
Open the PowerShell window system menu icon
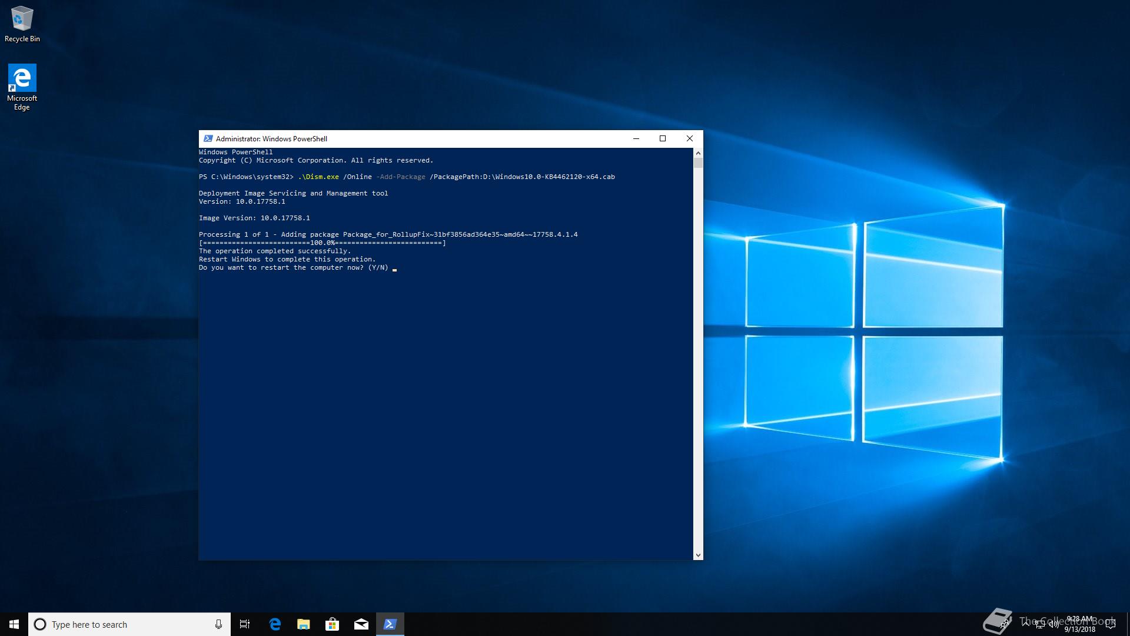(208, 139)
